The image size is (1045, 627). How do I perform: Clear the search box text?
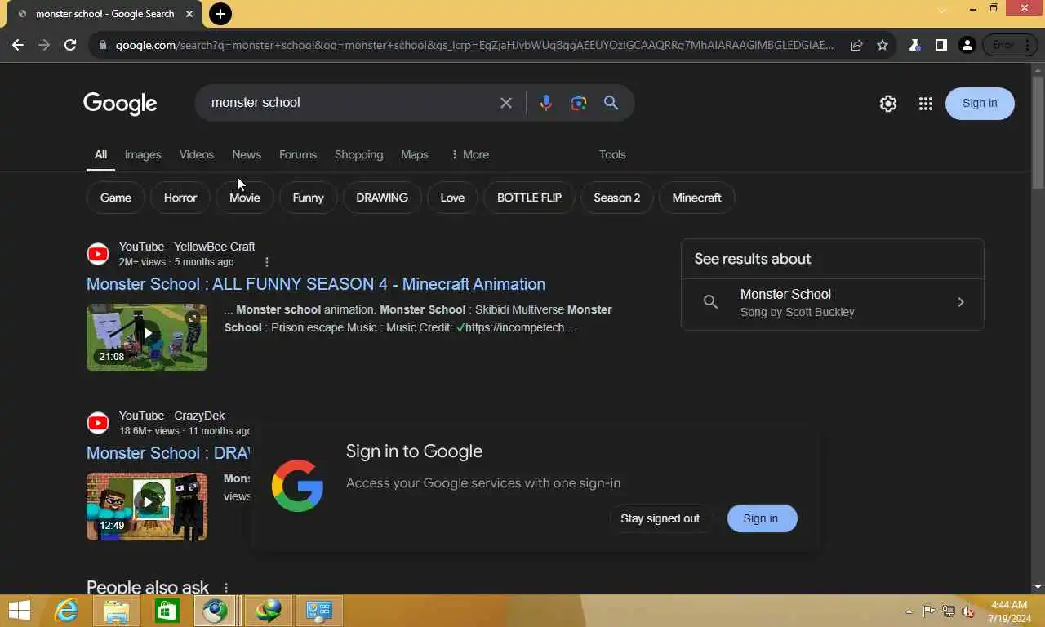506,103
